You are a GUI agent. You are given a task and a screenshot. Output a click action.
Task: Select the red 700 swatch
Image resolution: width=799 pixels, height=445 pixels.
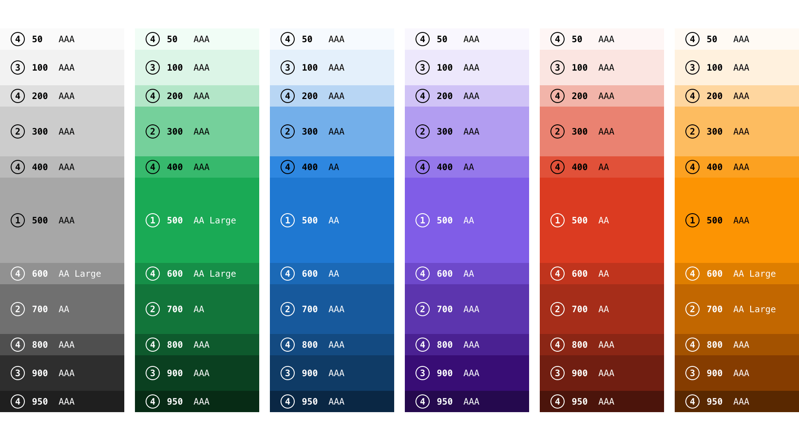point(602,309)
